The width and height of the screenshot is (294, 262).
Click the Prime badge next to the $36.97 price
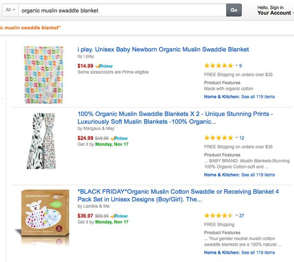tap(120, 216)
